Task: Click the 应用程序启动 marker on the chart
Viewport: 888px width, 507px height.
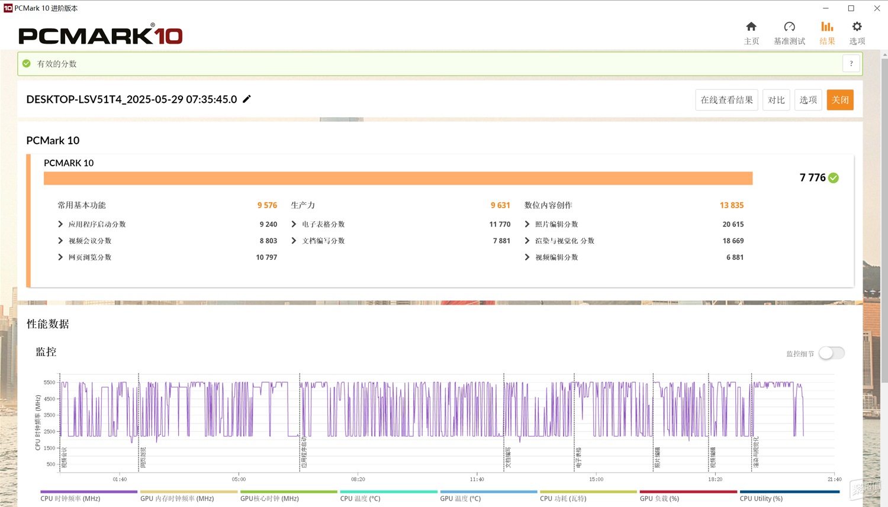Action: coord(304,453)
